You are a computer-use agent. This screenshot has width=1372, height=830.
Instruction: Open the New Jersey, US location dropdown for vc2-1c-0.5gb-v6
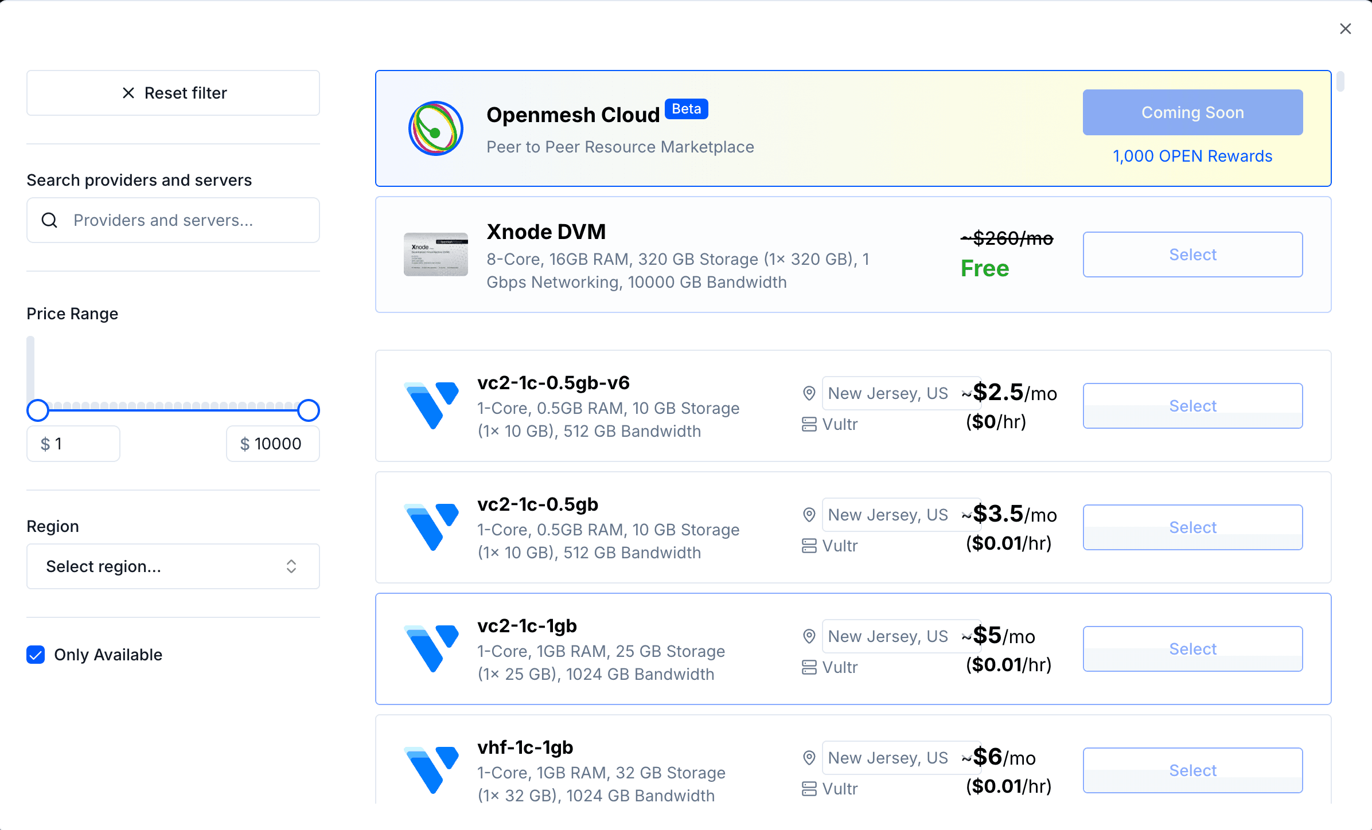(901, 393)
